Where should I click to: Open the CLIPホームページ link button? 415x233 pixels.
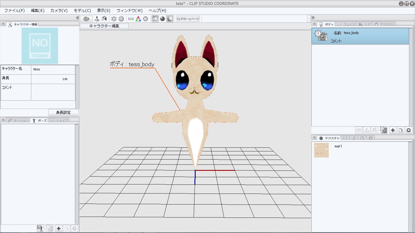coord(188,19)
